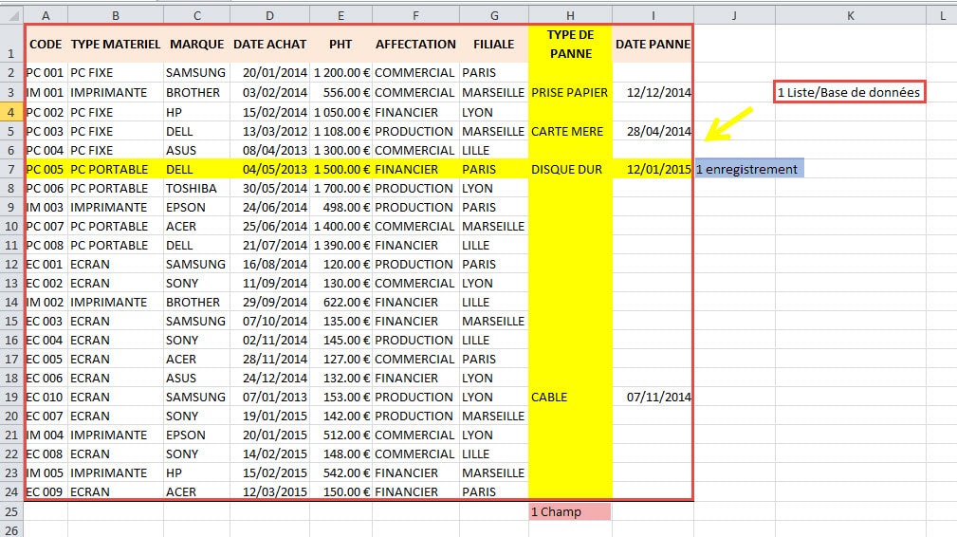Screen dimensions: 957x537
Task: Select the '1 Champ' cell
Action: 570,511
